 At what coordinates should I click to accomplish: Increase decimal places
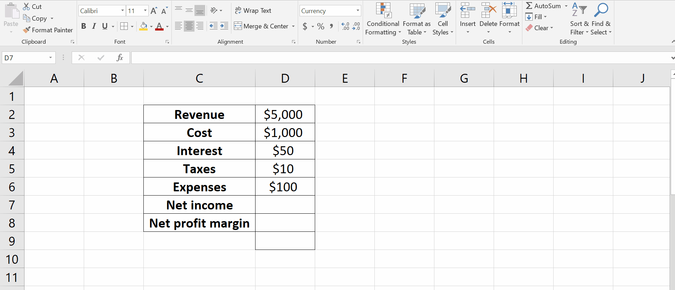point(345,26)
